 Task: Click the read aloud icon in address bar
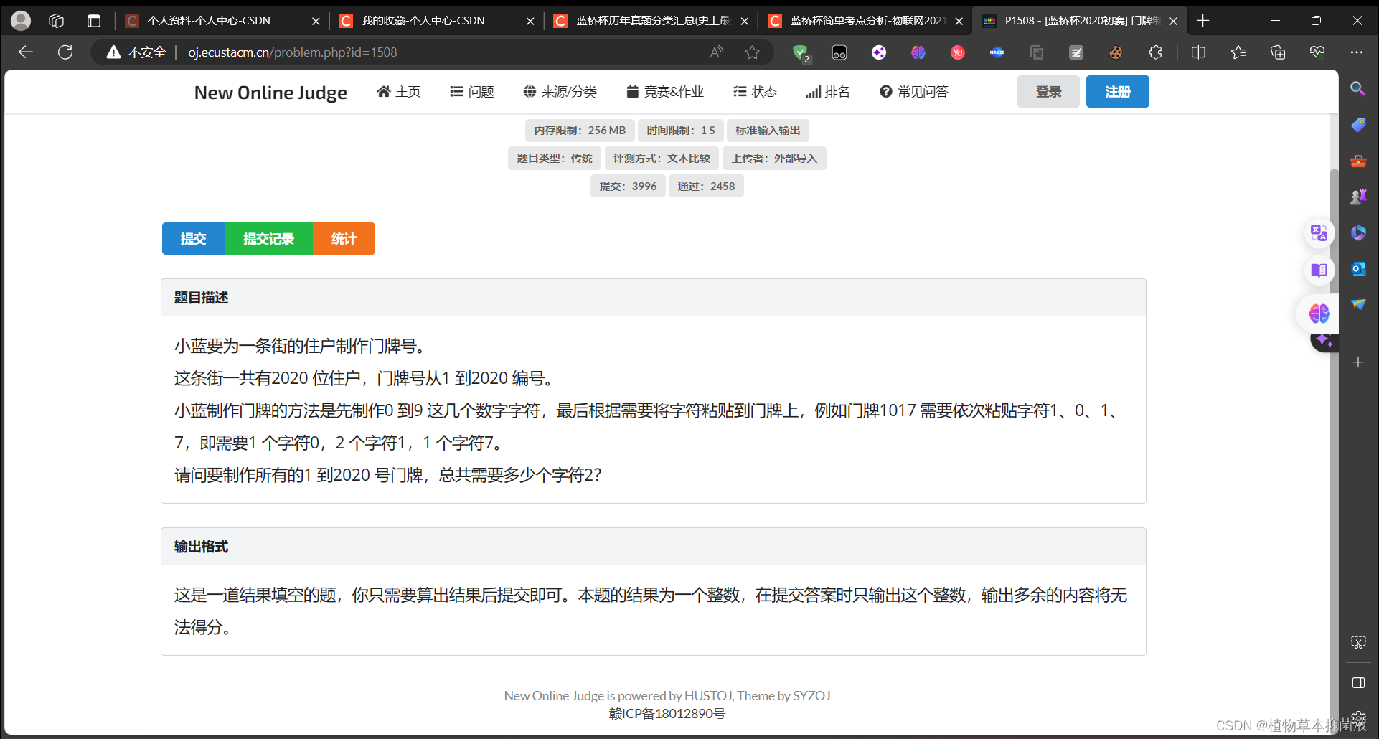pos(717,52)
